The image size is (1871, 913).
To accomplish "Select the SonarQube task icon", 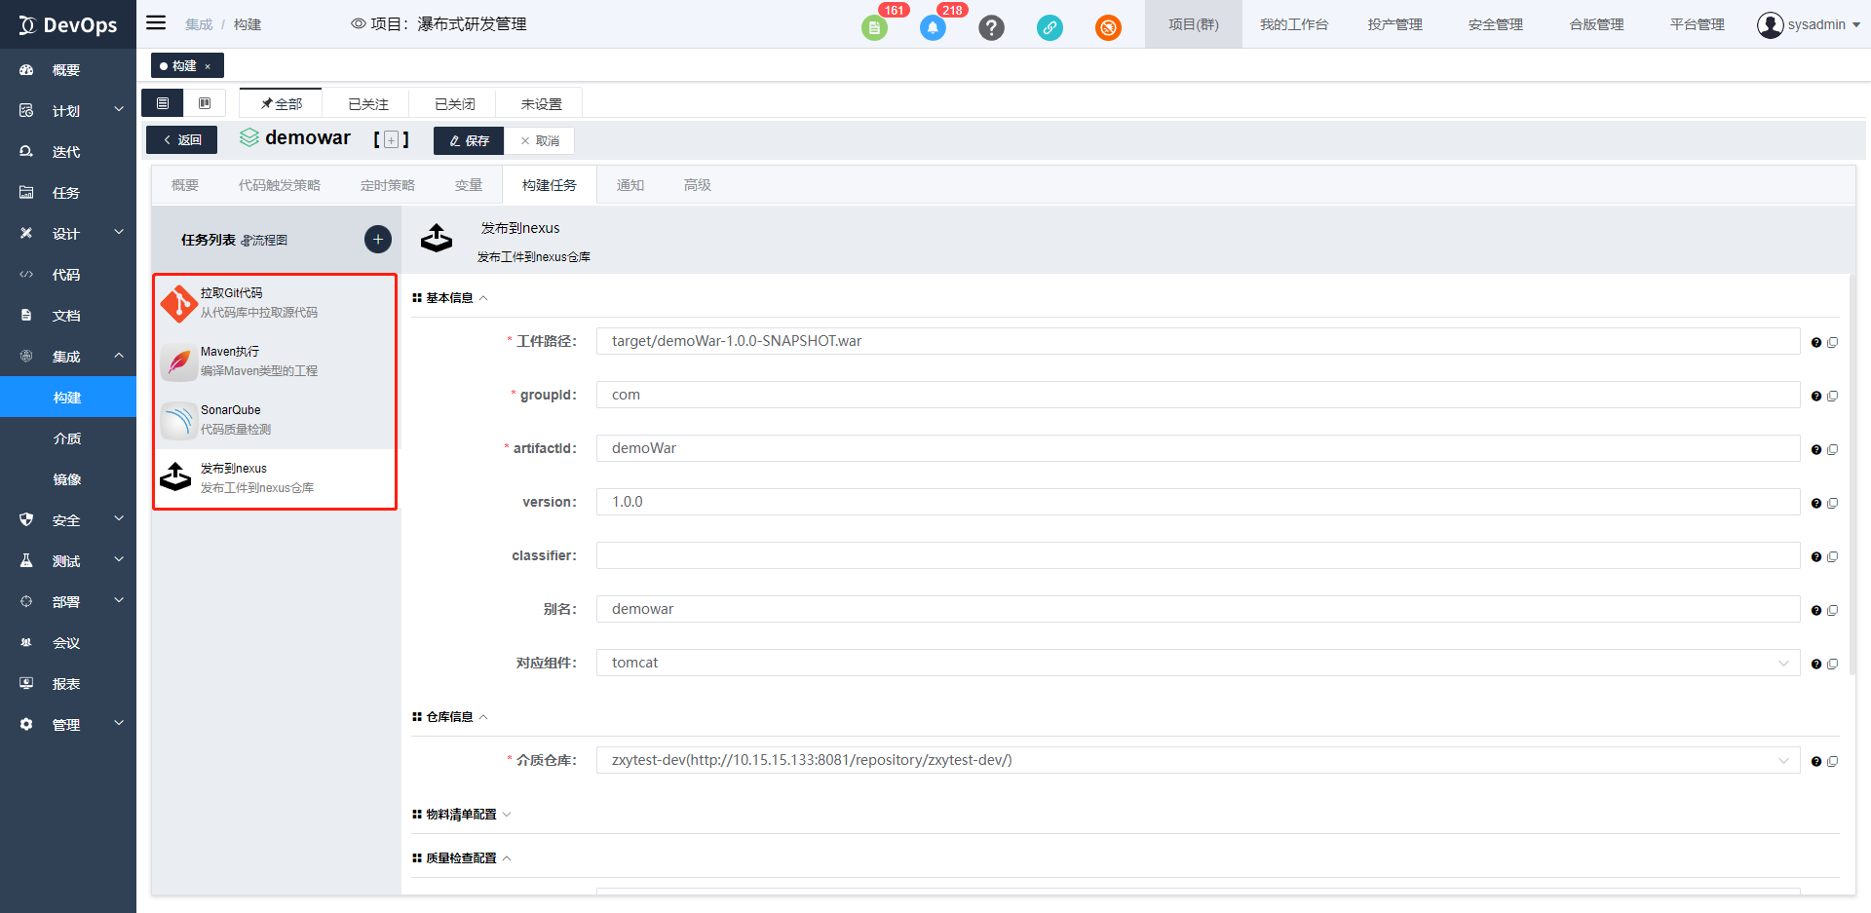I will (x=179, y=420).
